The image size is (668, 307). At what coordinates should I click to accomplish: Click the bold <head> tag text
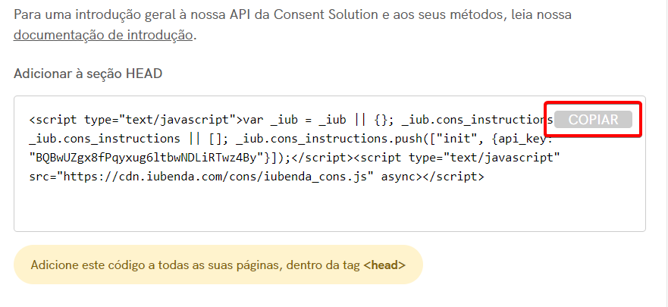pyautogui.click(x=384, y=265)
